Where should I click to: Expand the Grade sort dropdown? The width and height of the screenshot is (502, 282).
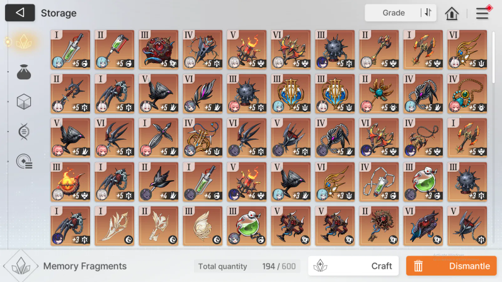point(400,13)
